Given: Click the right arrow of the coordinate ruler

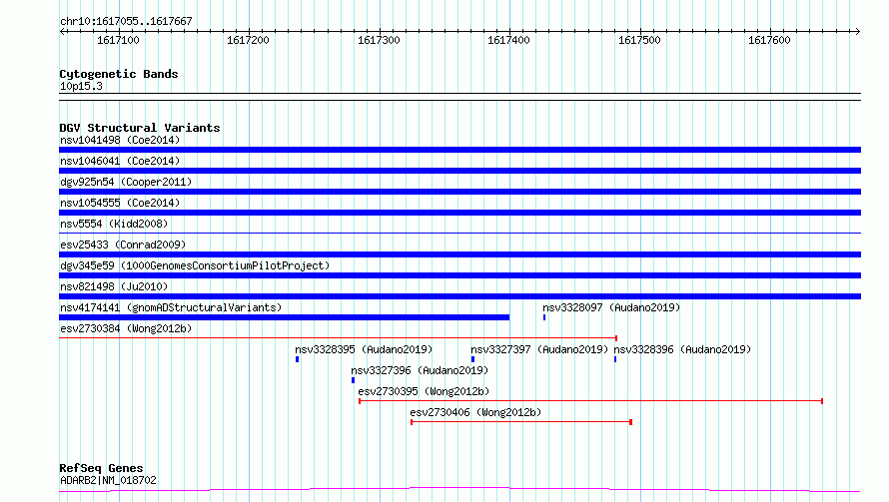Looking at the screenshot, I should [857, 32].
